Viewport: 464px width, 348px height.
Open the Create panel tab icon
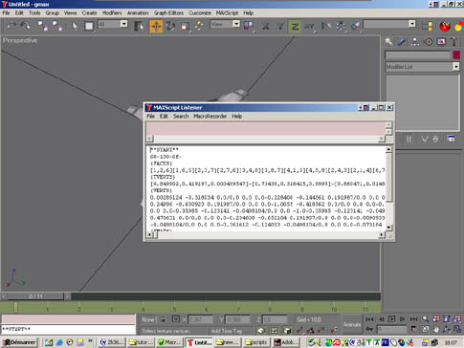(388, 42)
